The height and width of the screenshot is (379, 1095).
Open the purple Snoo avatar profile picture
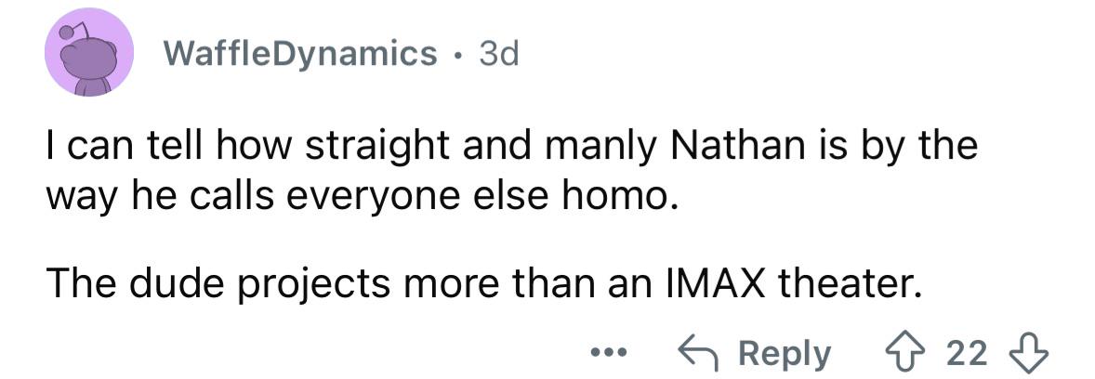click(88, 52)
